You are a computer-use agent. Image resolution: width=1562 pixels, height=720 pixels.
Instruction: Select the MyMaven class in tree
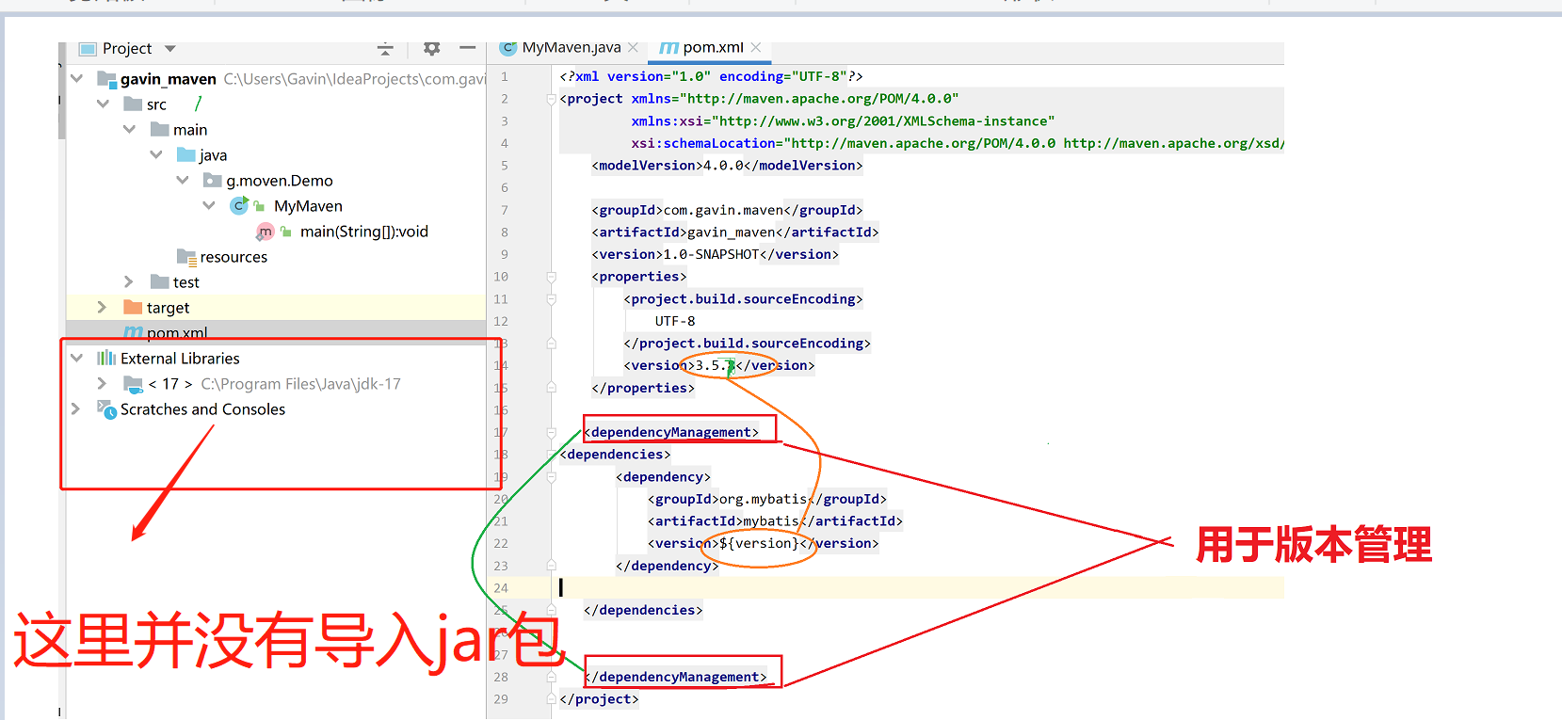[308, 205]
